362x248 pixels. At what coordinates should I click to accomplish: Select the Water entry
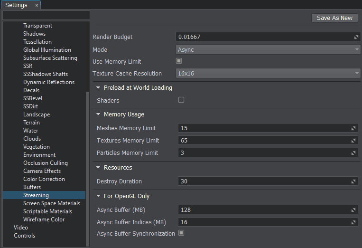pos(30,131)
